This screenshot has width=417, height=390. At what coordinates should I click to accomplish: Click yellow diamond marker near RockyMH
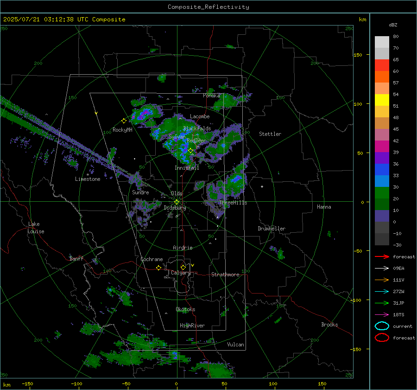pyautogui.click(x=124, y=121)
